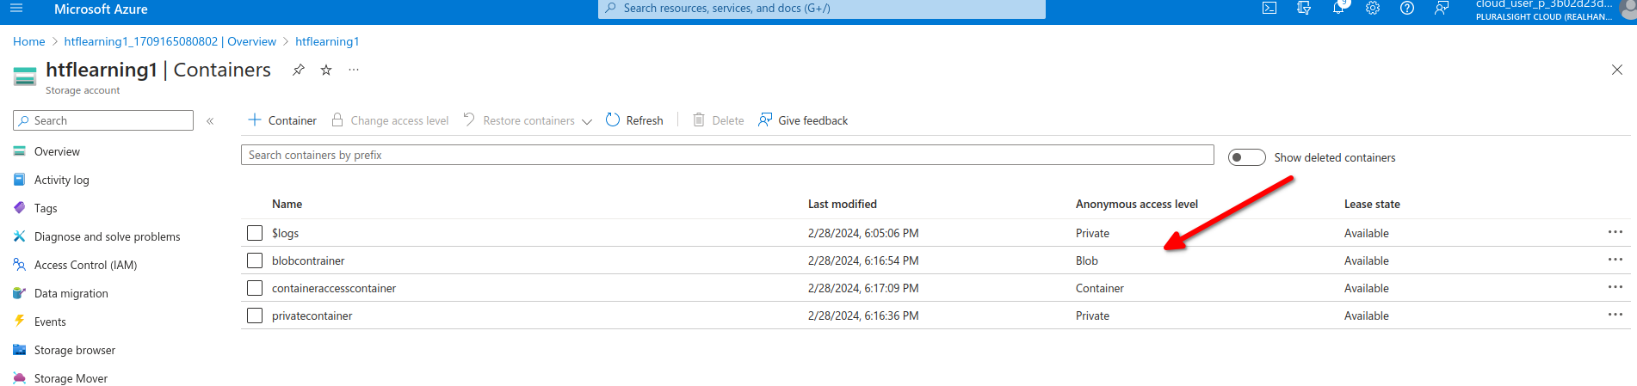Add a new Container
This screenshot has width=1637, height=386.
click(282, 120)
